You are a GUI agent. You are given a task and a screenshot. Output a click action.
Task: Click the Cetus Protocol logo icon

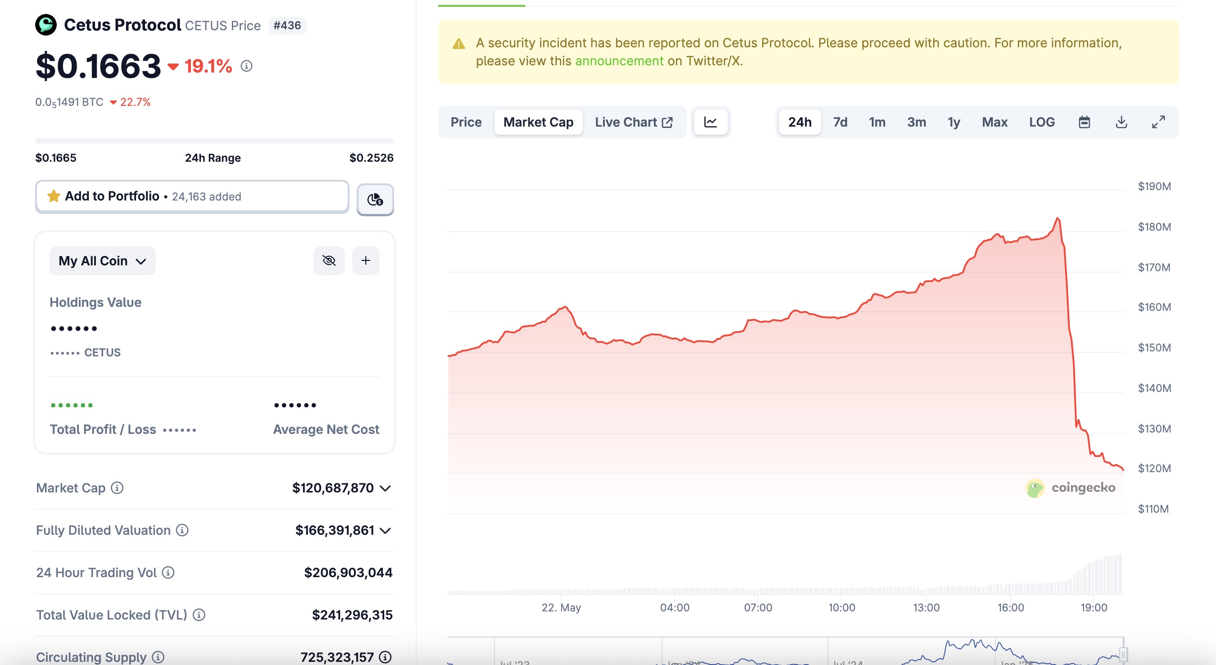coord(46,25)
